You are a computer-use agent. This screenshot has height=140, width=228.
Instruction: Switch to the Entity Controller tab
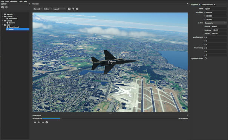[207, 5]
